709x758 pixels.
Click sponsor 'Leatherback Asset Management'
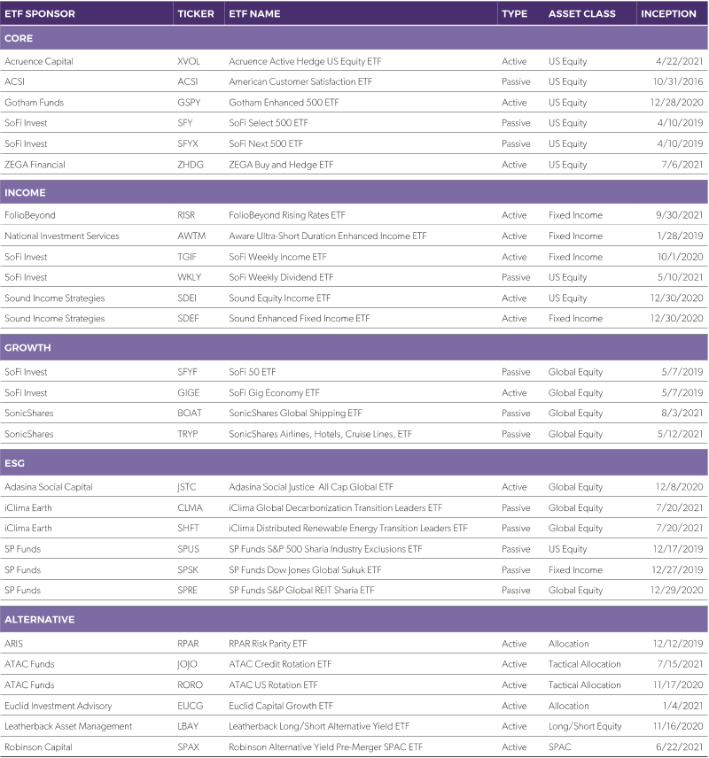point(68,726)
